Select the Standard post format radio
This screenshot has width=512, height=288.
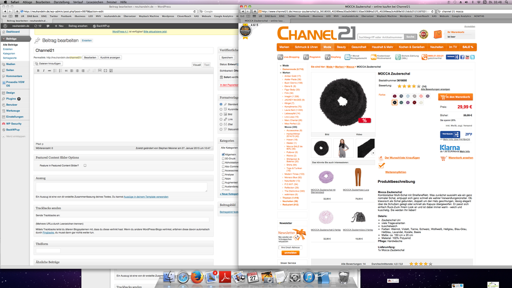click(x=221, y=104)
